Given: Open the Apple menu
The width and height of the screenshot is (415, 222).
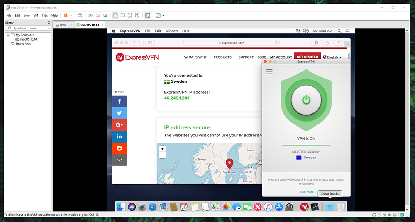Looking at the screenshot, I should click(x=114, y=31).
